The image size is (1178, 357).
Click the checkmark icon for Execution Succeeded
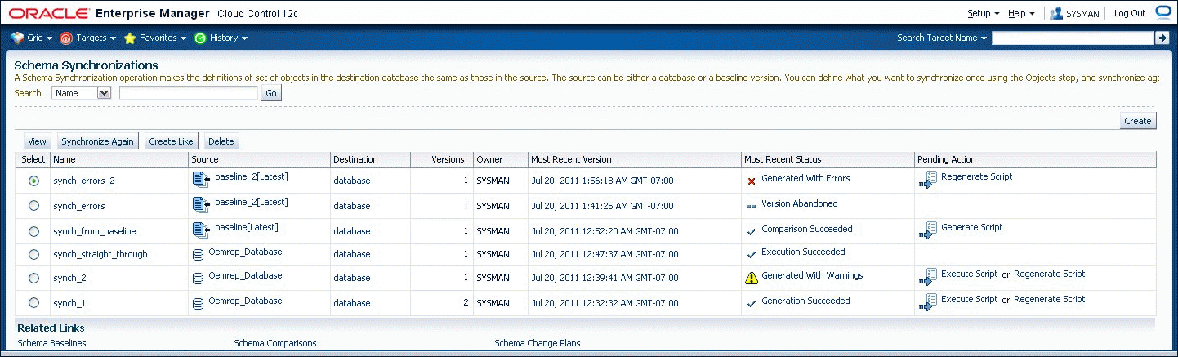click(x=752, y=254)
